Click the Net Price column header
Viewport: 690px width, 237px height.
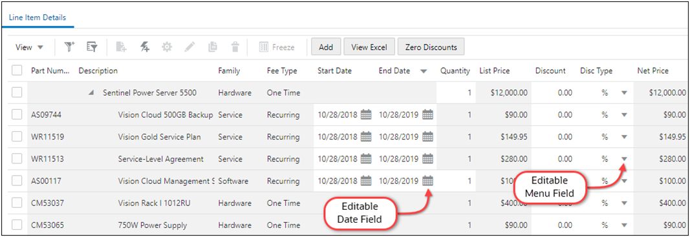[x=653, y=71]
